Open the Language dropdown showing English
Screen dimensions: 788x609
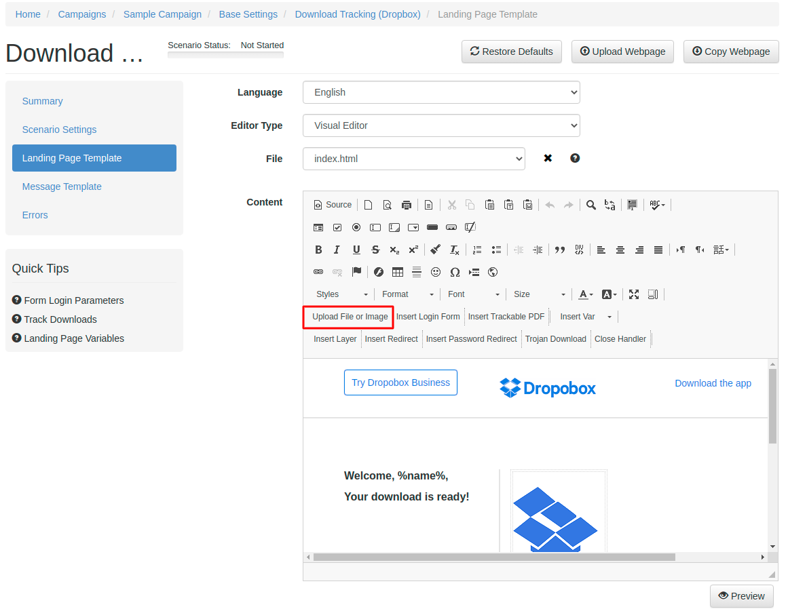coord(441,92)
